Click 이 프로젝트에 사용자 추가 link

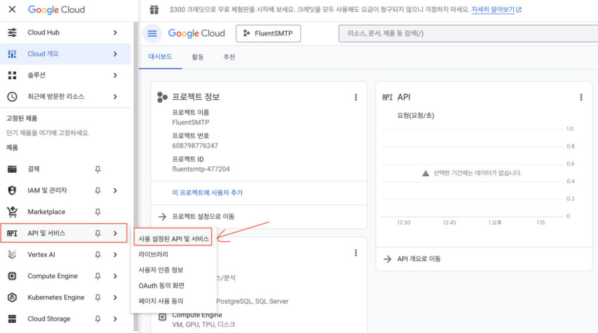[x=207, y=192]
